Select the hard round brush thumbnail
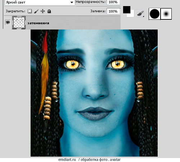The image size is (180, 162). 154,14
